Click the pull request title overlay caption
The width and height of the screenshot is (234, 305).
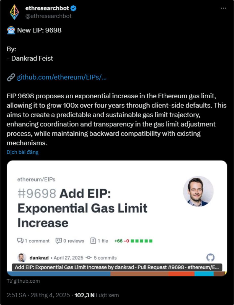coord(117,267)
